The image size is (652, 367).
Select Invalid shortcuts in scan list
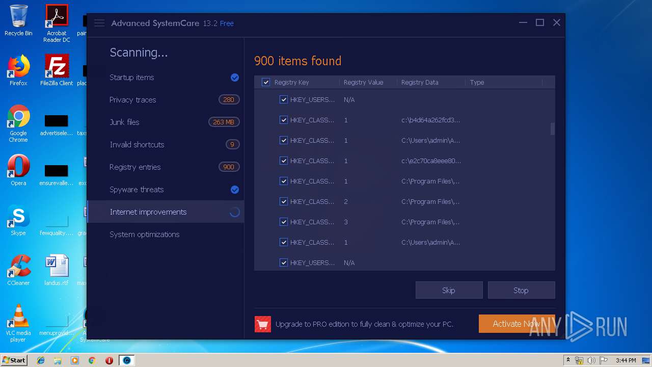click(x=166, y=145)
